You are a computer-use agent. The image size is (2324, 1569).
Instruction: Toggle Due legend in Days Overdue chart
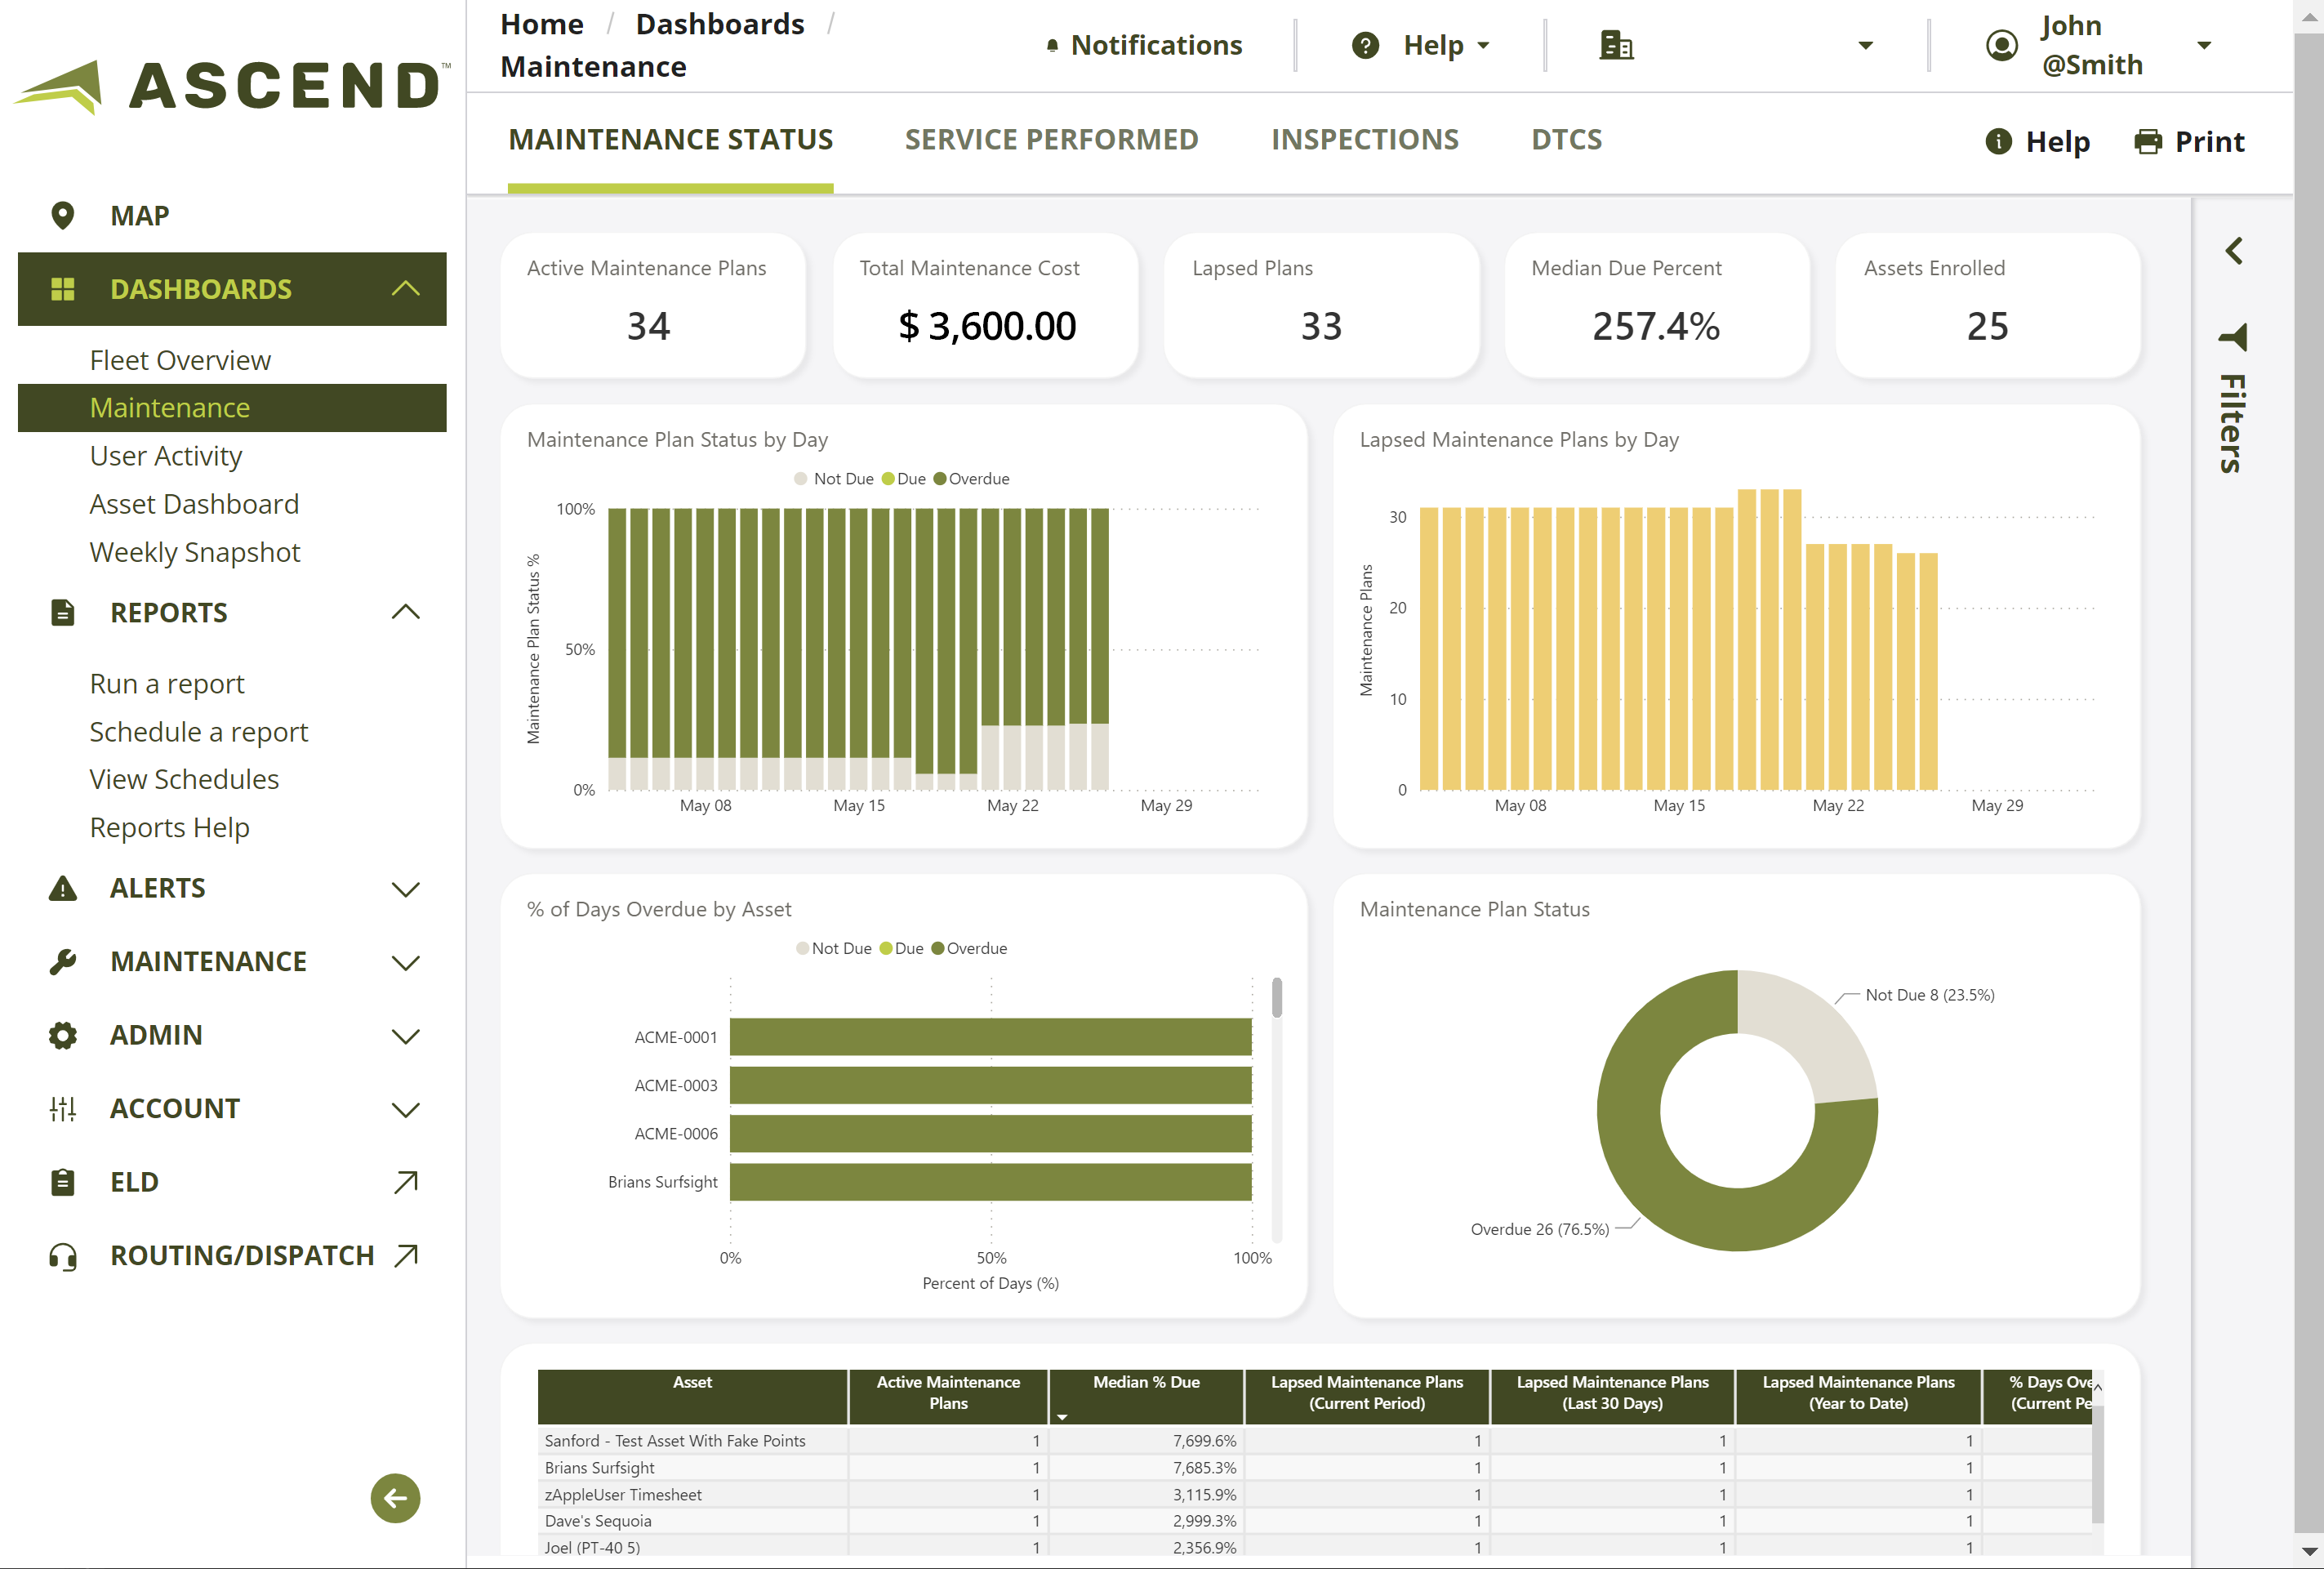click(901, 948)
